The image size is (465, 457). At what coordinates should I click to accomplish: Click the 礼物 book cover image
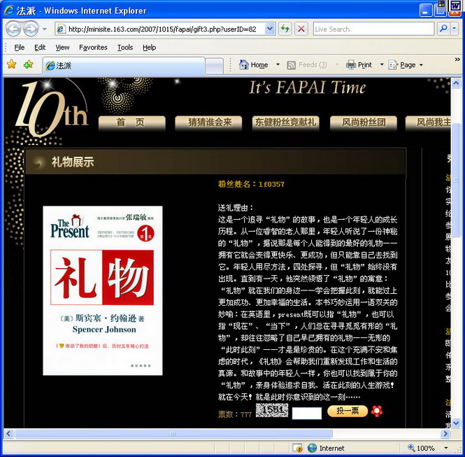tap(103, 290)
